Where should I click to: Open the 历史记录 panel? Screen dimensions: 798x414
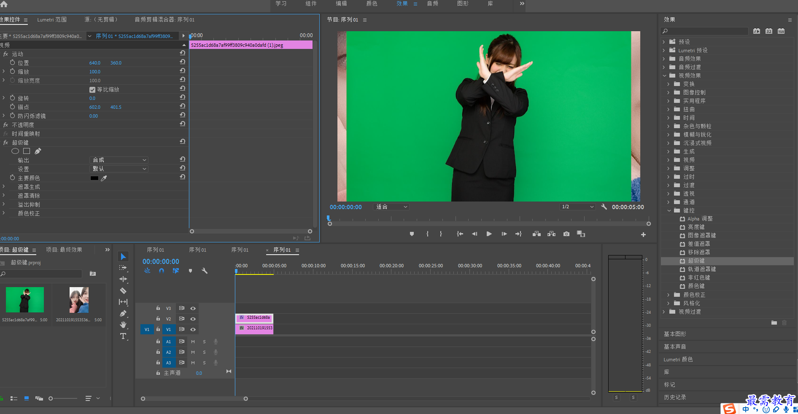click(x=675, y=397)
